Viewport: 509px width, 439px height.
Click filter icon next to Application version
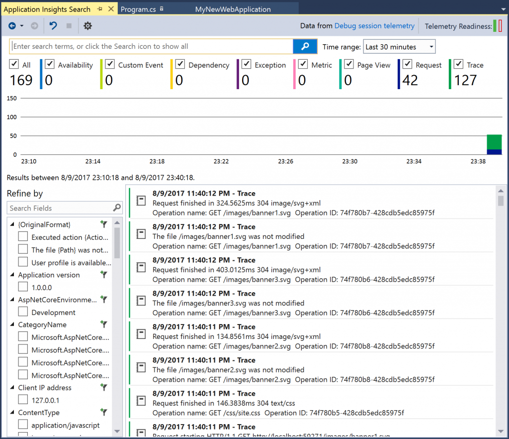pos(103,275)
